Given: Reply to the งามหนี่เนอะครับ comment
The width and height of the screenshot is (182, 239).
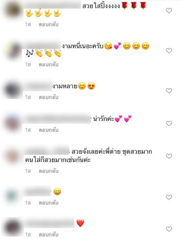Looking at the screenshot, I should click(x=48, y=65).
